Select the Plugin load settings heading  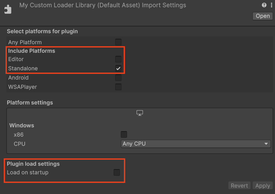coord(33,164)
